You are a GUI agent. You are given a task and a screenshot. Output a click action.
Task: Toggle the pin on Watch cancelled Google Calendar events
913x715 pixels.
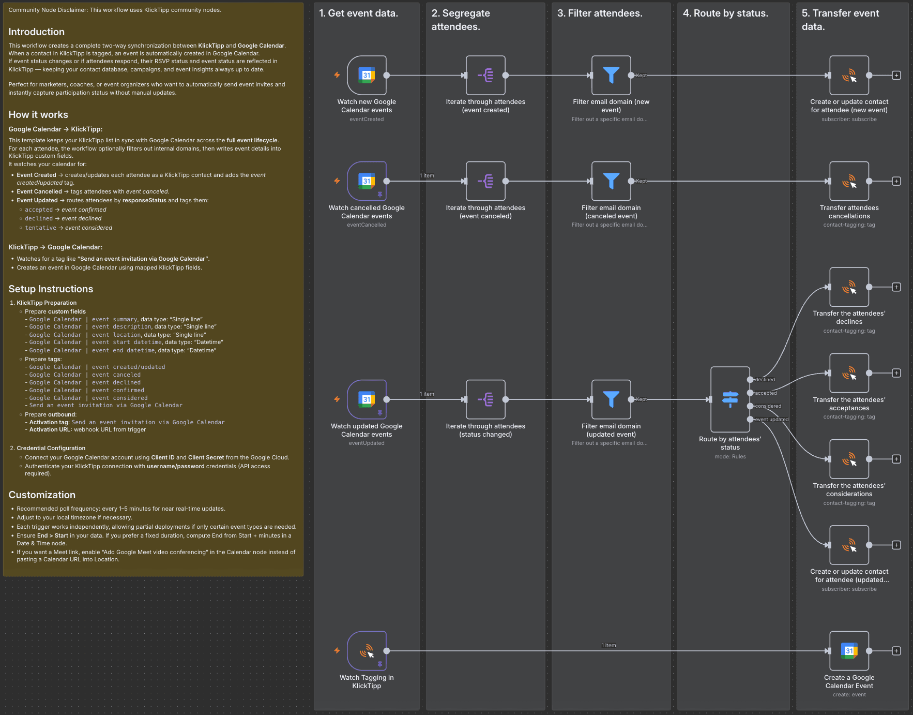379,195
